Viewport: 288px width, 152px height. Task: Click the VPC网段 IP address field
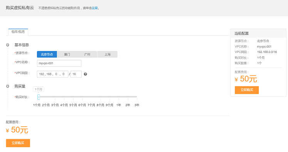pyautogui.click(x=52, y=74)
